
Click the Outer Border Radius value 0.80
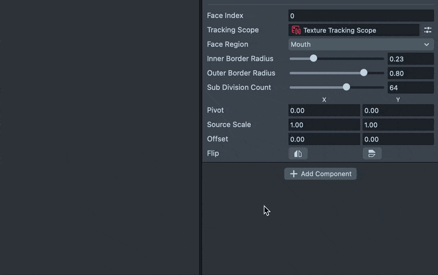point(410,73)
